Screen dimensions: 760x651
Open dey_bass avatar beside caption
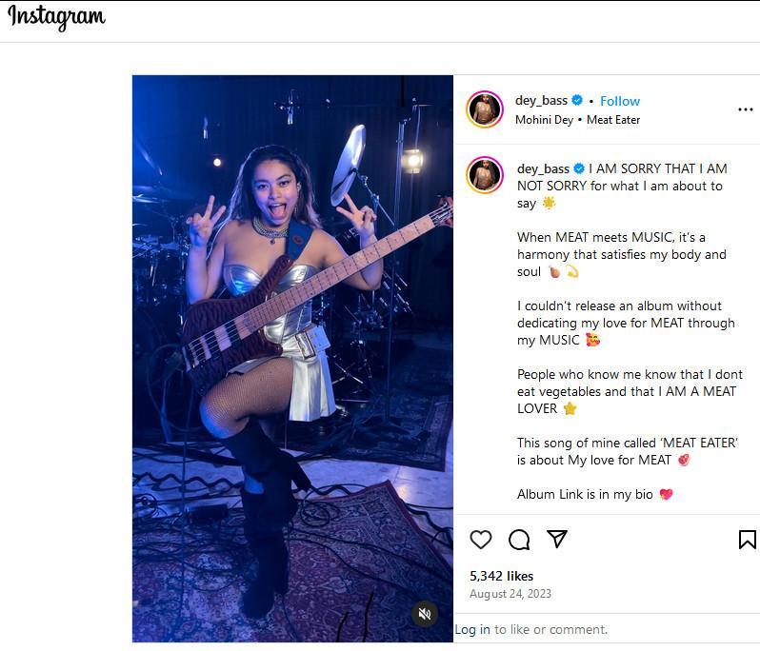(485, 175)
